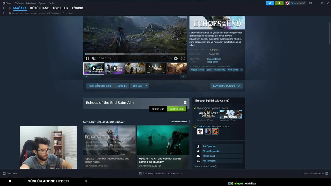Add to cart with Sepete Ekle
Screen dimensions: 331x186
tap(177, 109)
